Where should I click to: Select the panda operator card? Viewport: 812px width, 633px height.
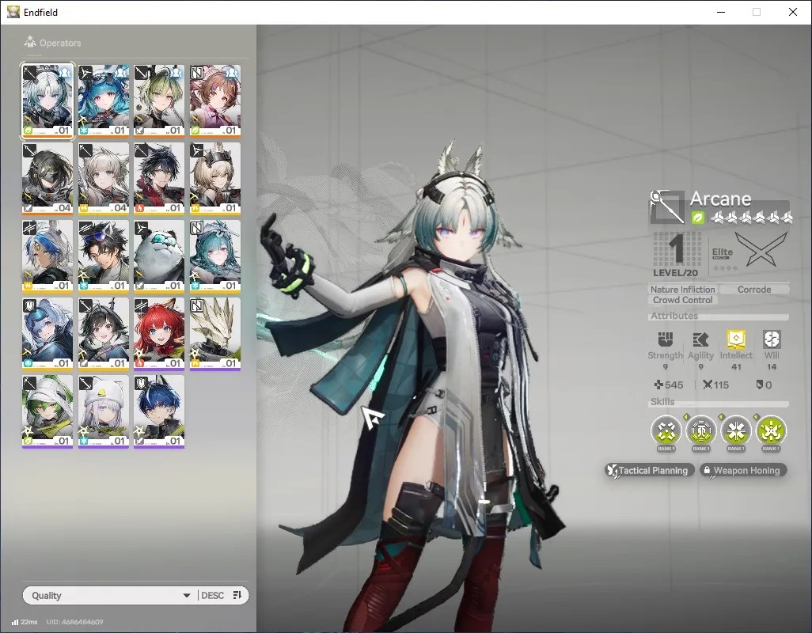[x=159, y=256]
